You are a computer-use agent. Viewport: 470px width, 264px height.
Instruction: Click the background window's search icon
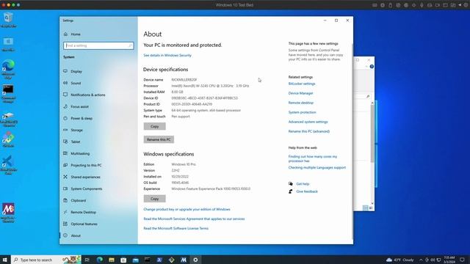coord(368,96)
